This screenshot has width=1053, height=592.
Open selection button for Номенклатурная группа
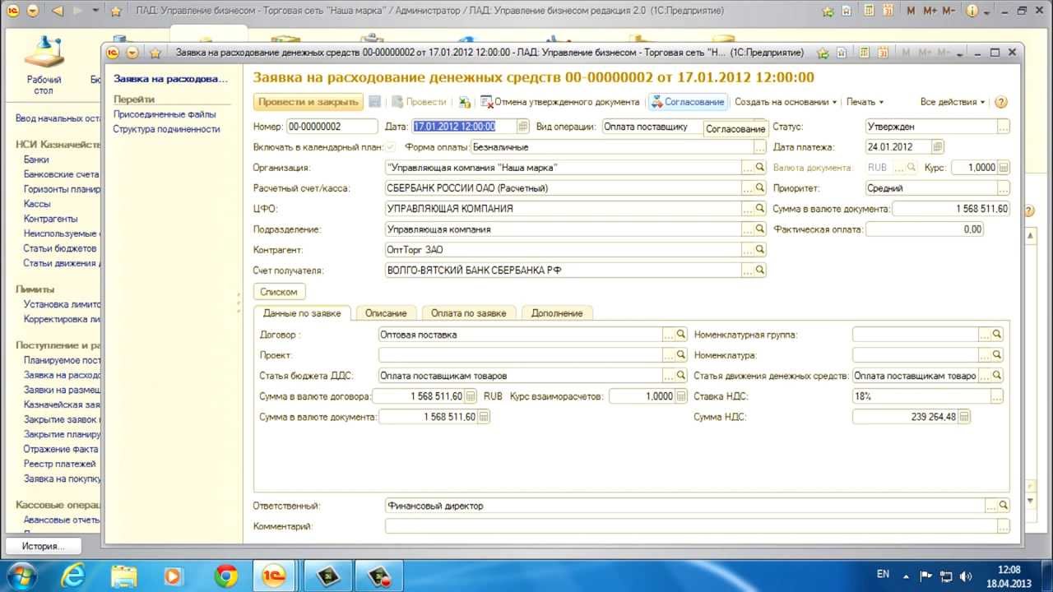(x=985, y=335)
